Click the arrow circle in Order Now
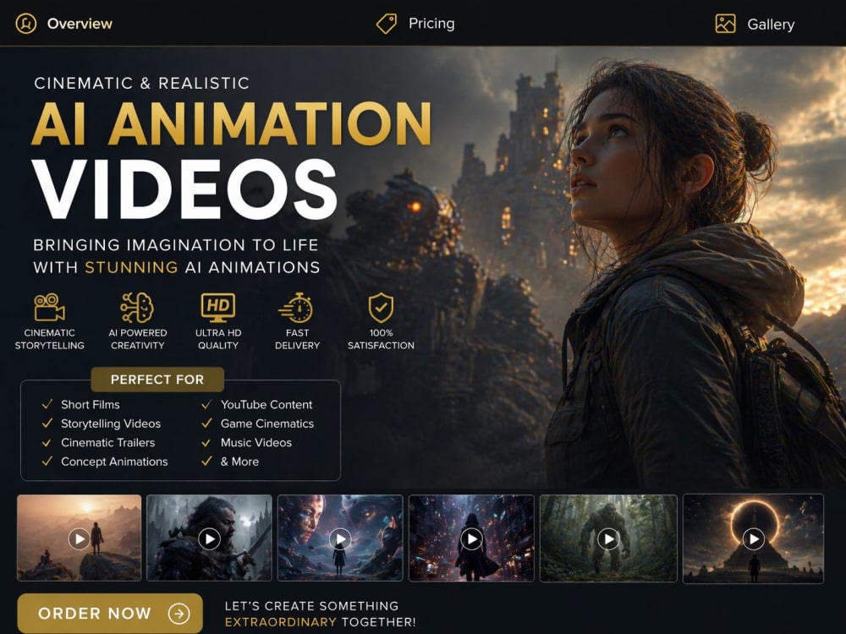 [179, 613]
